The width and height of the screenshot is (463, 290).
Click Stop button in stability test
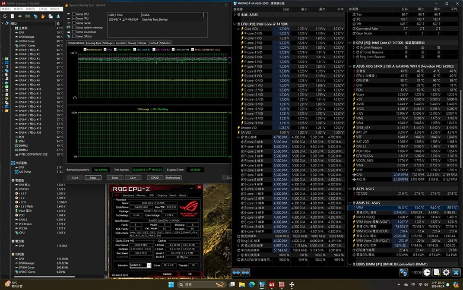point(93,178)
